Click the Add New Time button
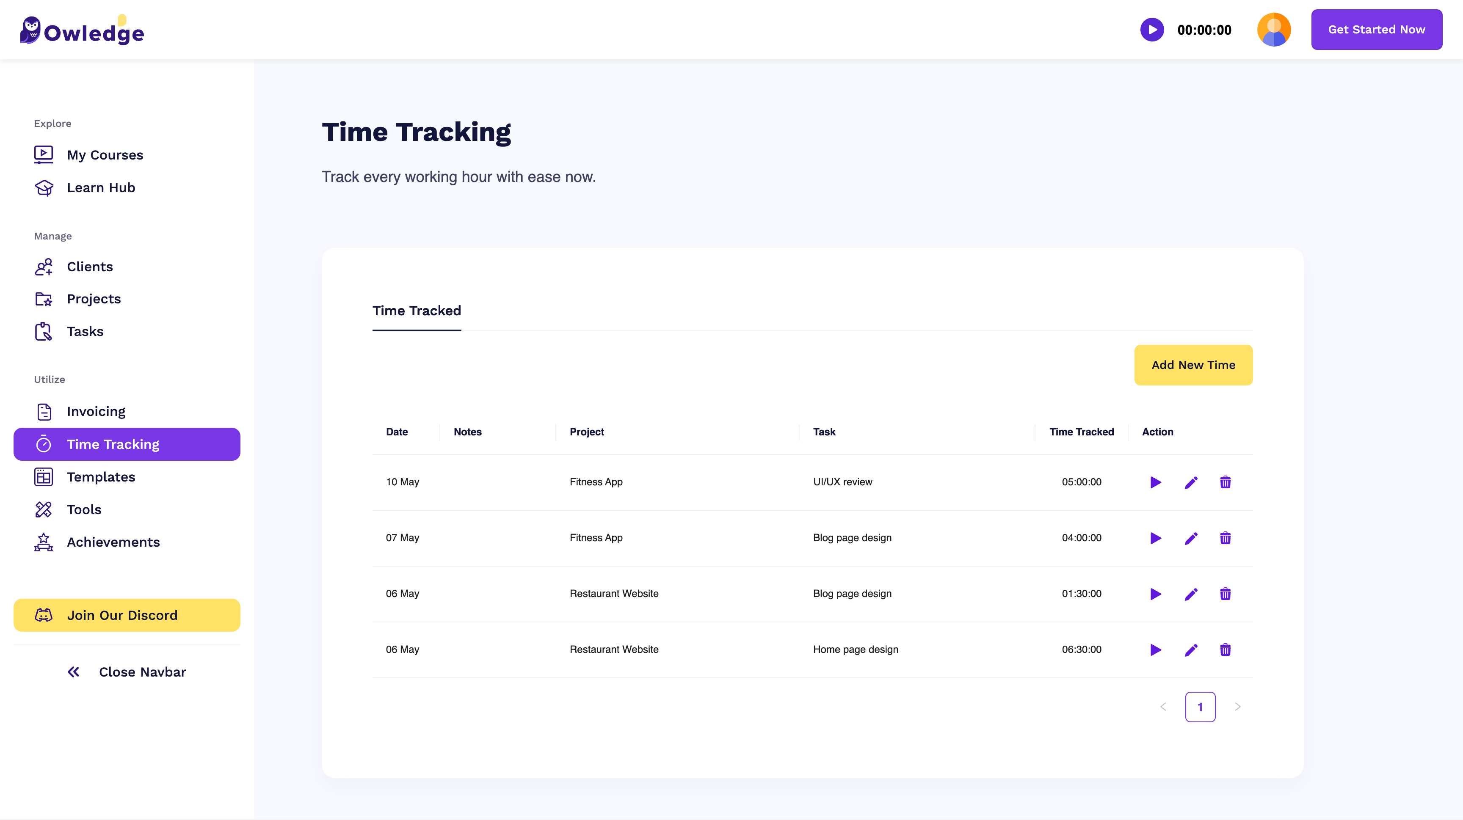Image resolution: width=1463 pixels, height=820 pixels. 1192,365
